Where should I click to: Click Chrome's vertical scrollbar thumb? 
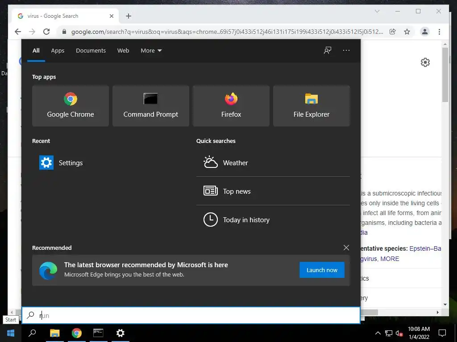445,74
